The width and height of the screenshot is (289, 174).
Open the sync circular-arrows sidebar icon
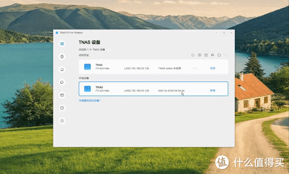[62, 69]
